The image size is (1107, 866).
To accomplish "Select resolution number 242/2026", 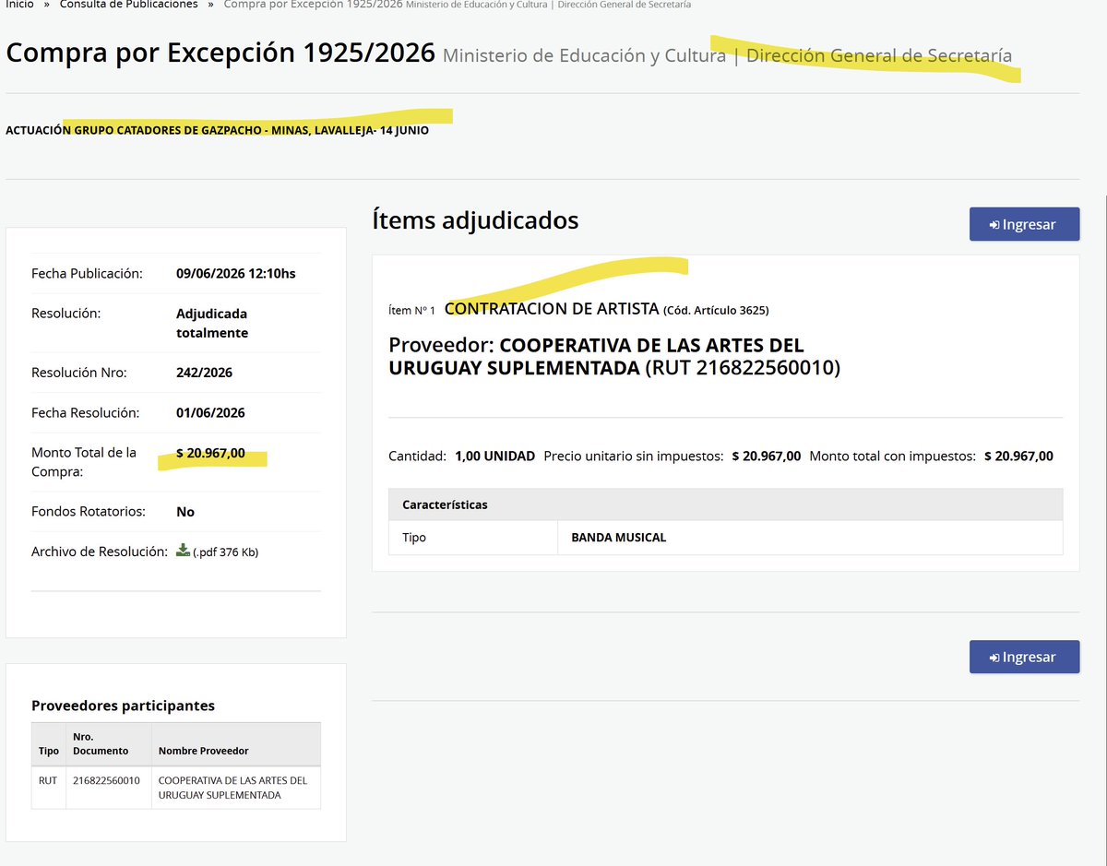I will (x=204, y=374).
